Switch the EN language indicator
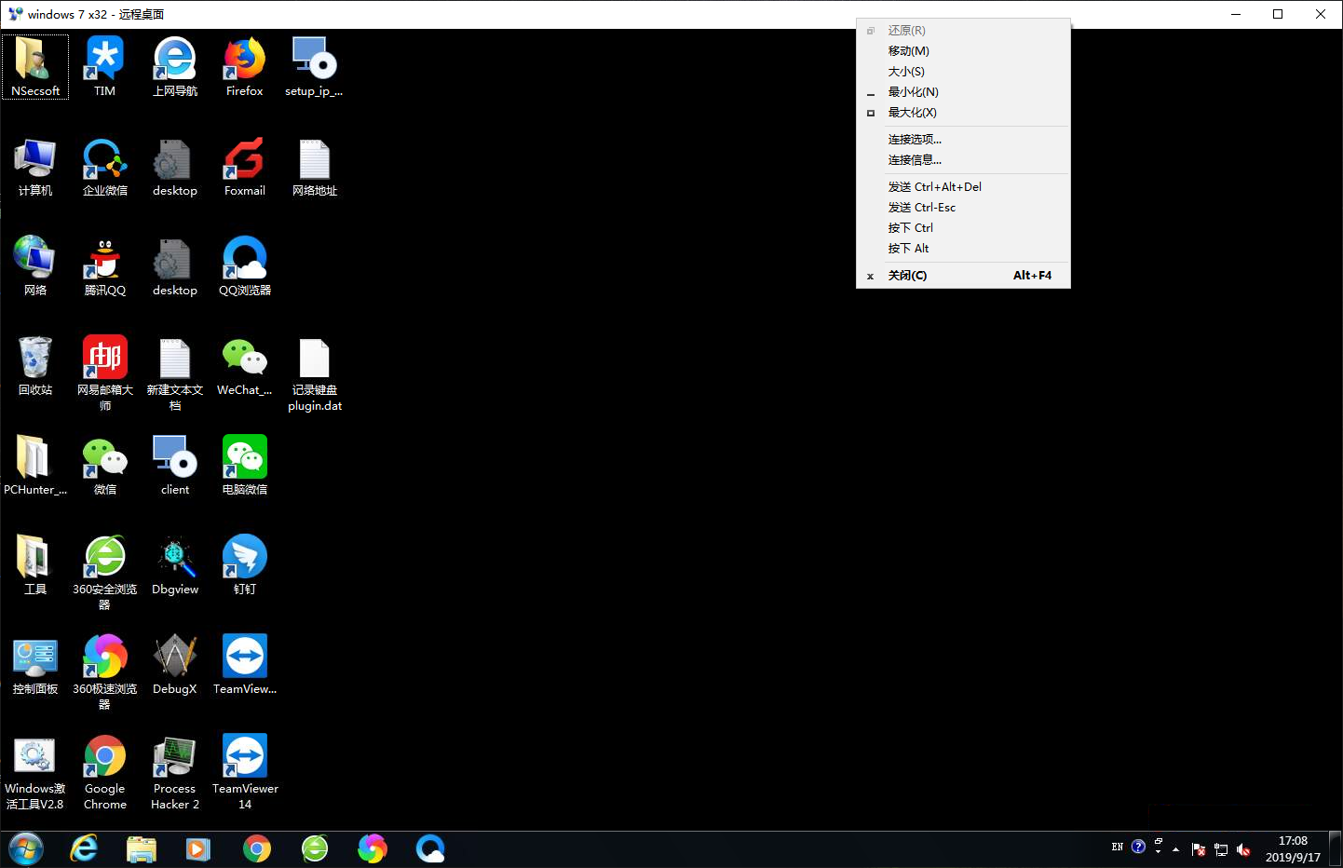 [1118, 847]
